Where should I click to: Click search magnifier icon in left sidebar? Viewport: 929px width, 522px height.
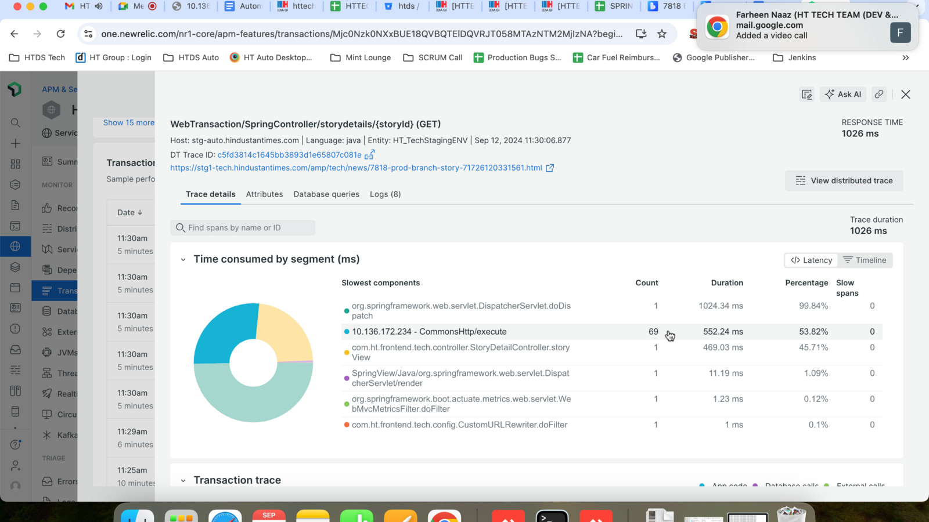16,123
